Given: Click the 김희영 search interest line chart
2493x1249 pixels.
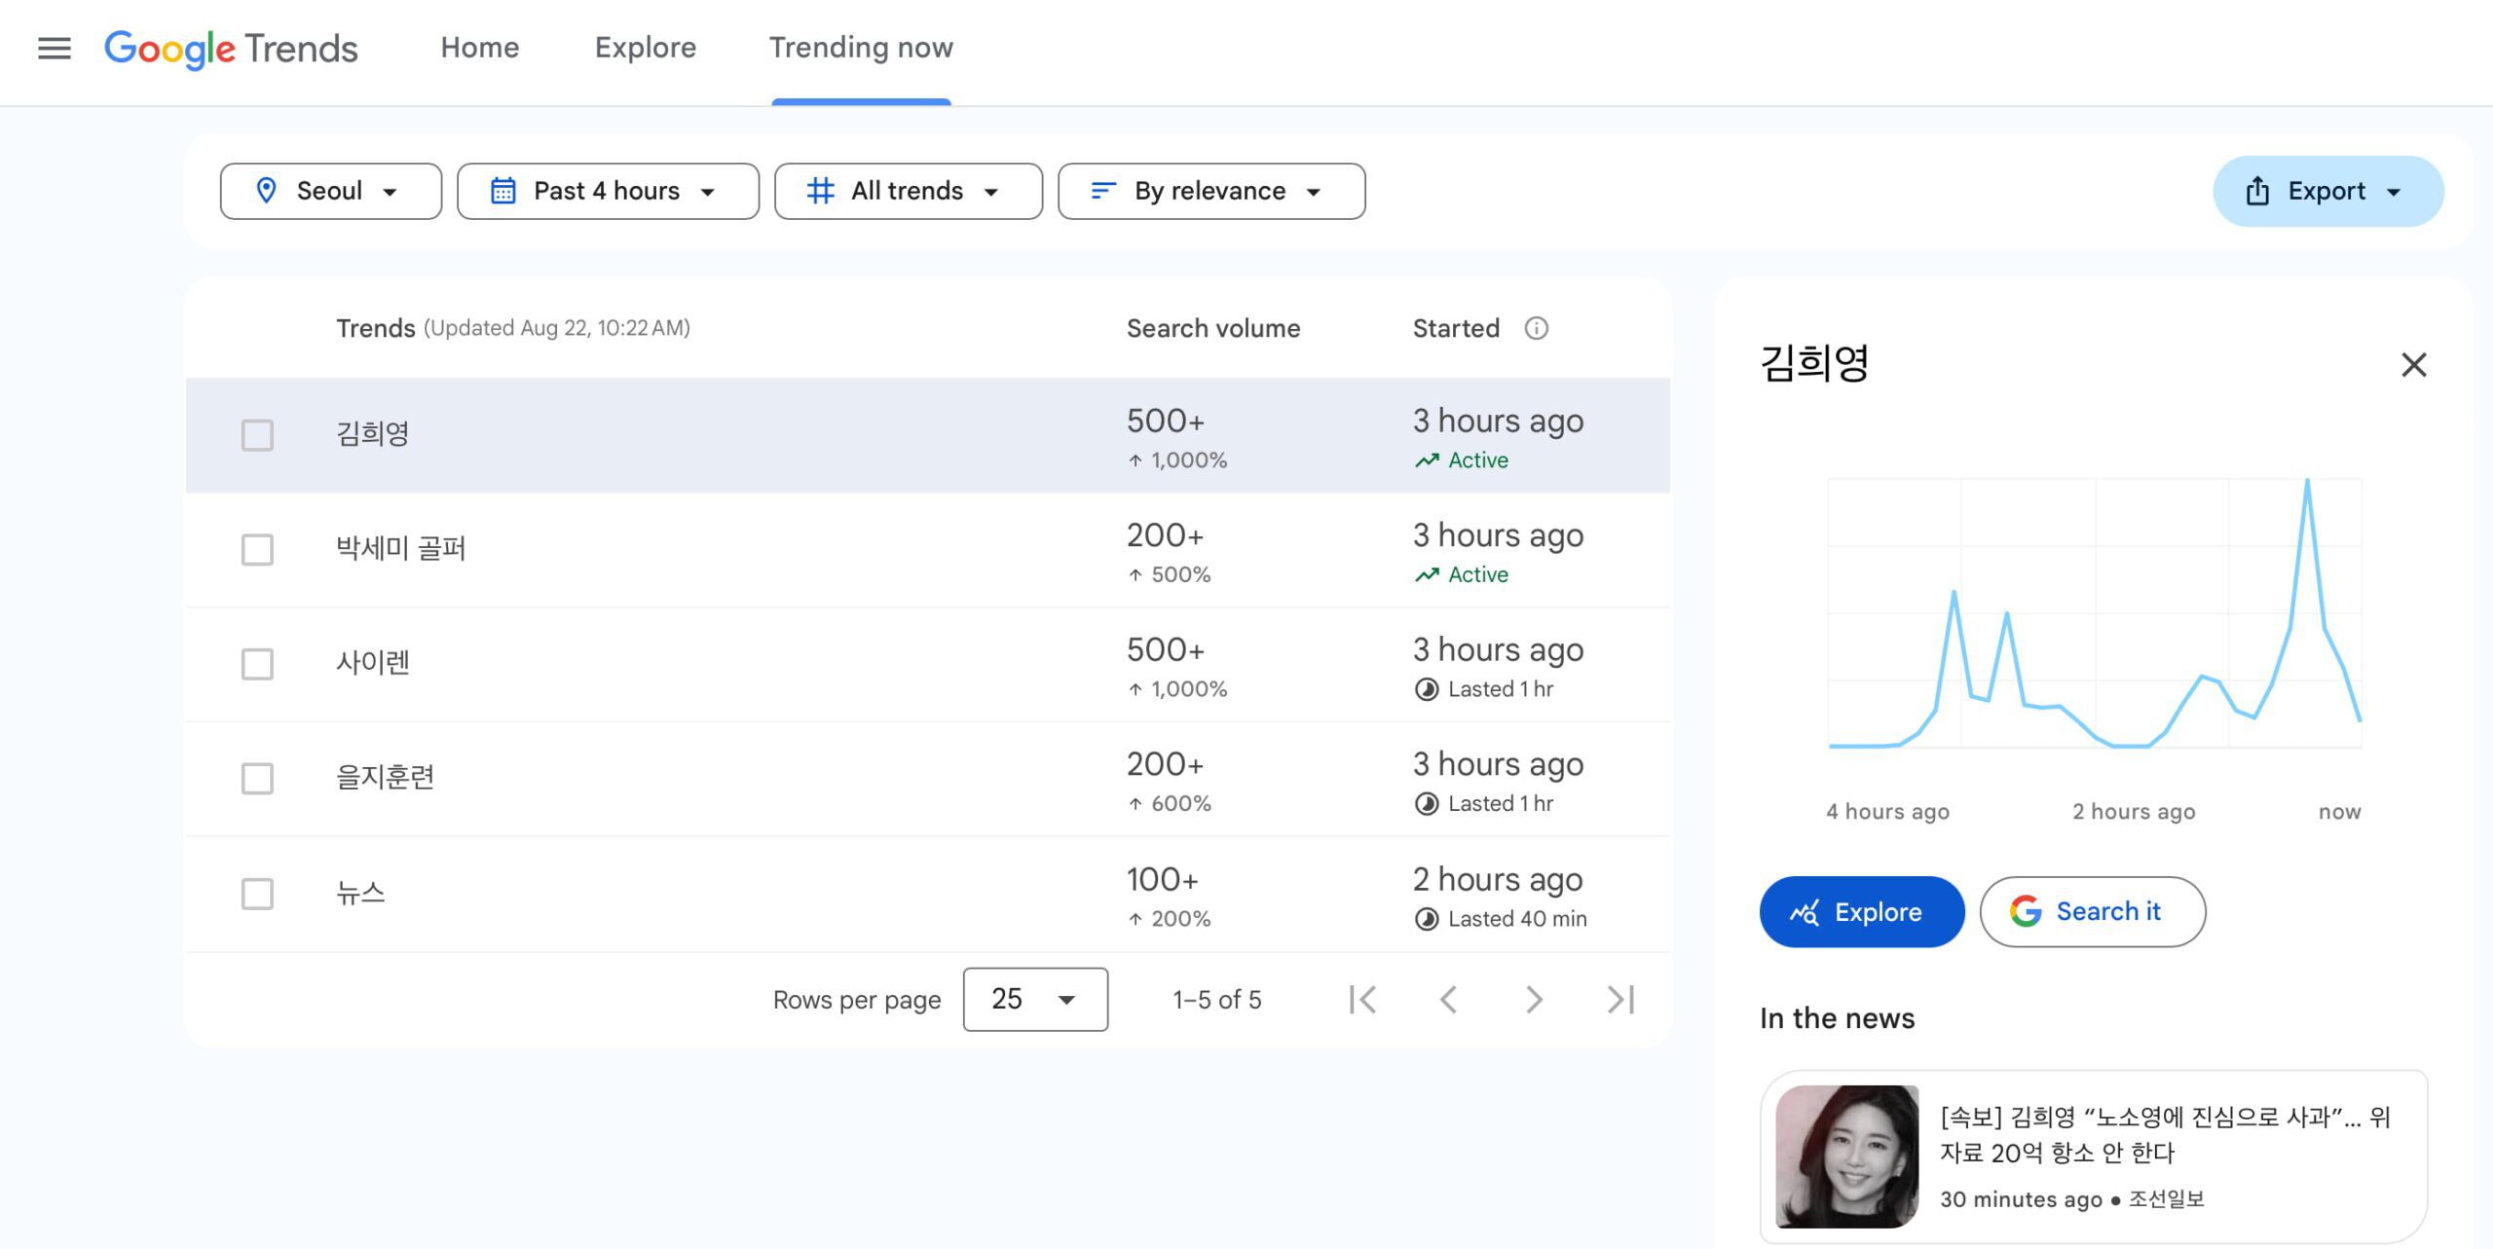Looking at the screenshot, I should 2095,613.
